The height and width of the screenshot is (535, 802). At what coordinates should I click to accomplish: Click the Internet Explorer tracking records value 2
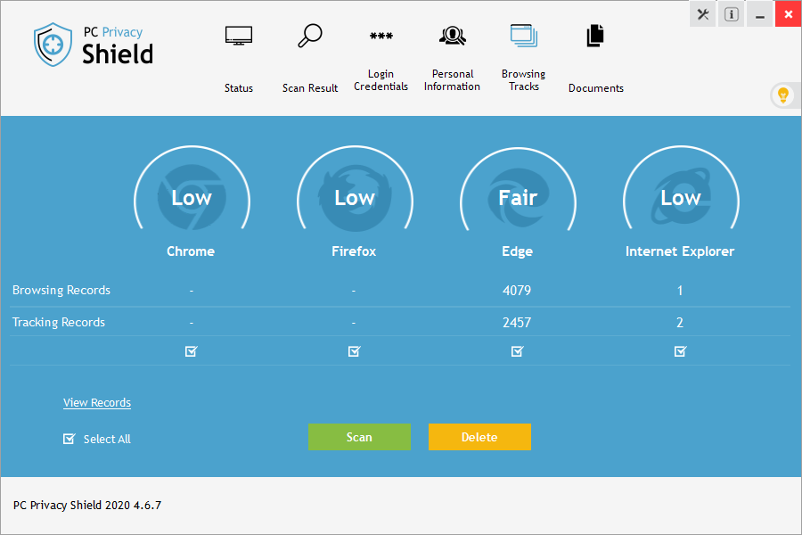[x=680, y=323]
